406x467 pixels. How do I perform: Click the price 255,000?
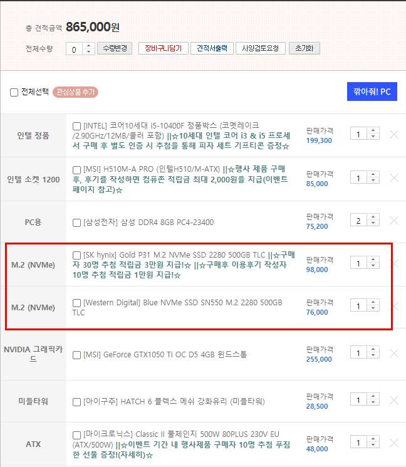tap(319, 359)
